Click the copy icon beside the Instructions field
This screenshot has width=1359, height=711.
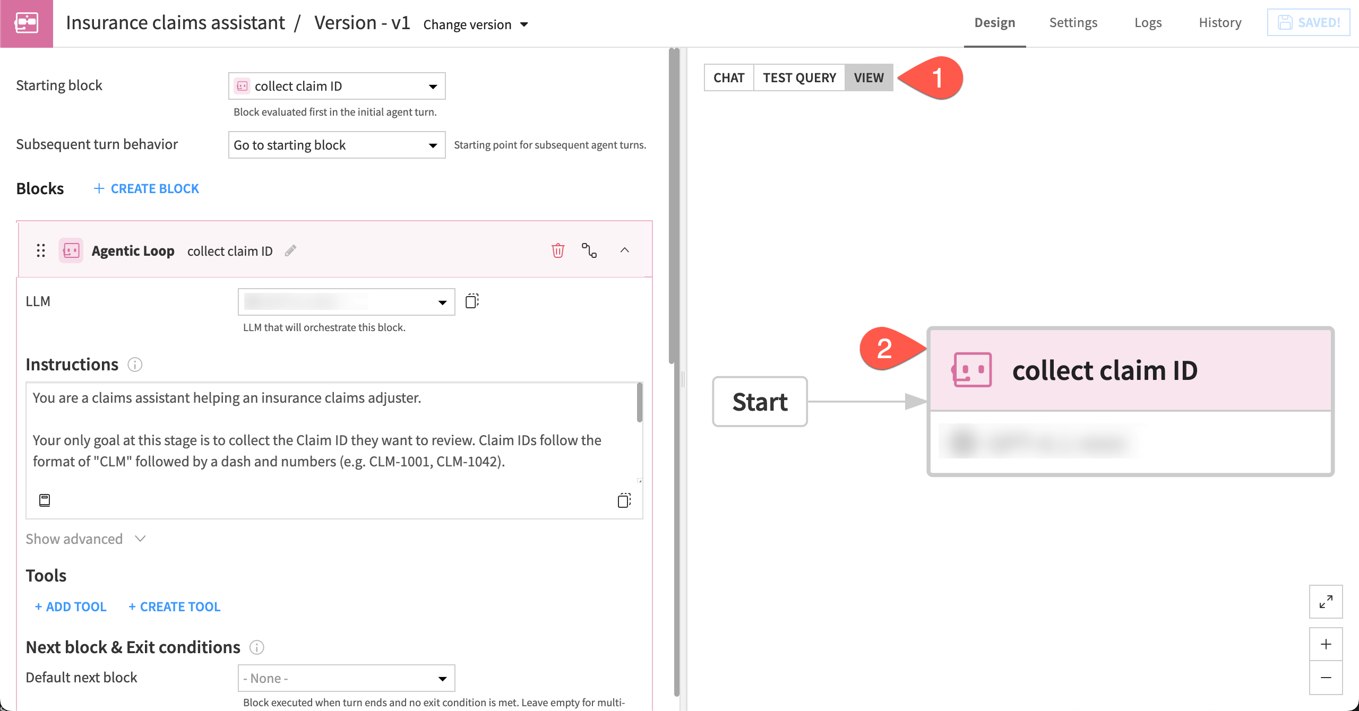tap(624, 499)
